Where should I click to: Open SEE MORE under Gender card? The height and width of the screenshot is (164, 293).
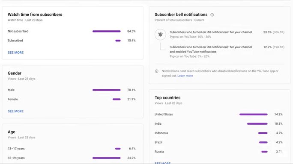point(15,111)
